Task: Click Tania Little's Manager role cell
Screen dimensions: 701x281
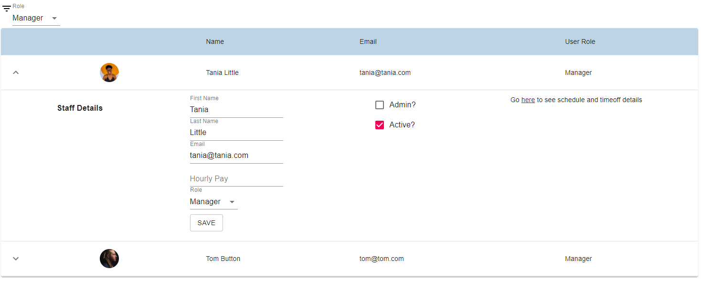Action: coord(578,73)
